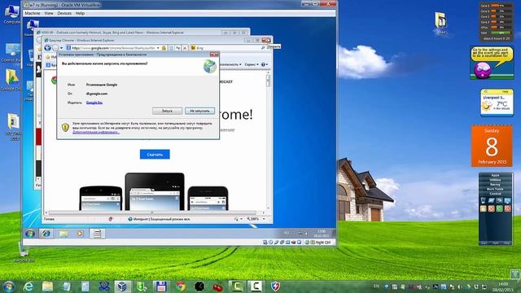Click the red cherries icon in host taskbar
The width and height of the screenshot is (521, 293).
click(x=218, y=286)
